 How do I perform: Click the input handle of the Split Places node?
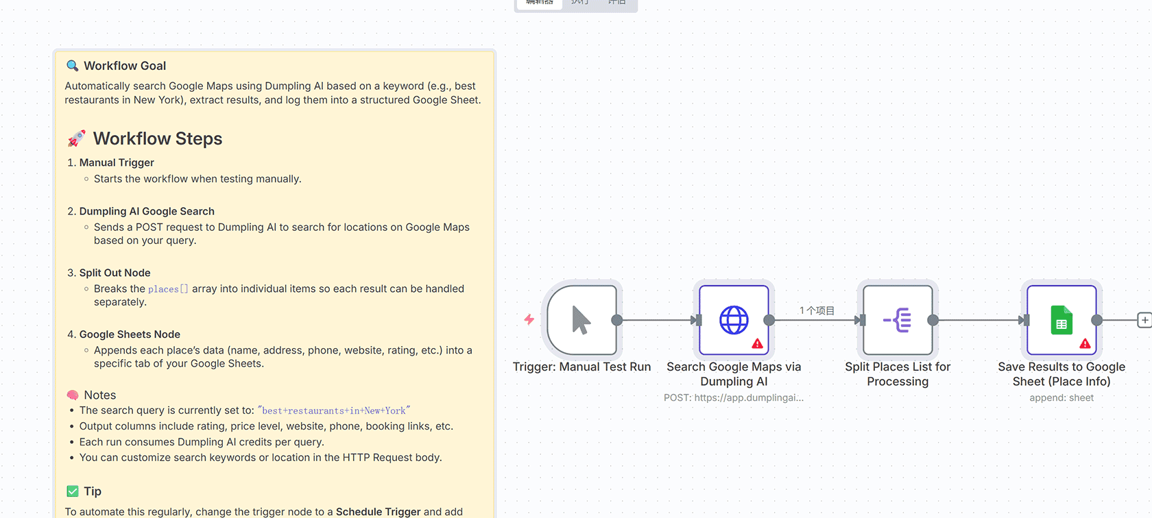[862, 320]
